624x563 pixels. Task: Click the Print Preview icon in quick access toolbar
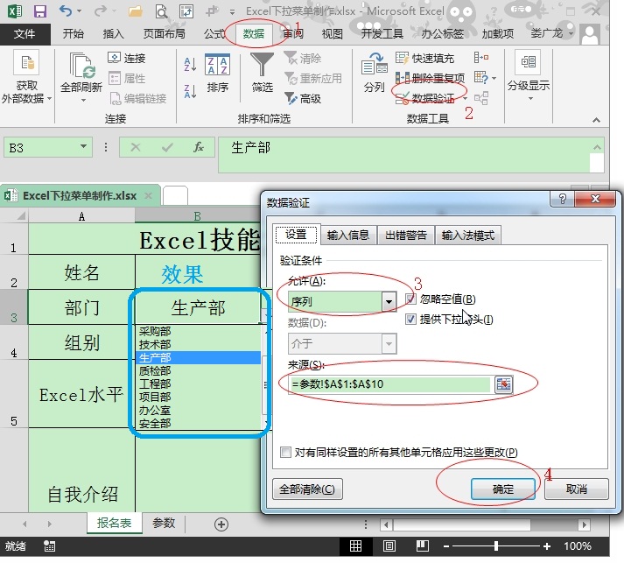(x=161, y=11)
